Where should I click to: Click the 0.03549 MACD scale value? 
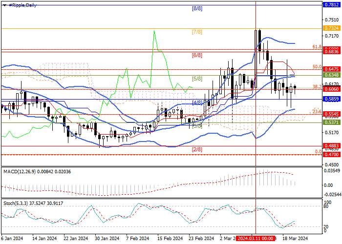(x=333, y=170)
